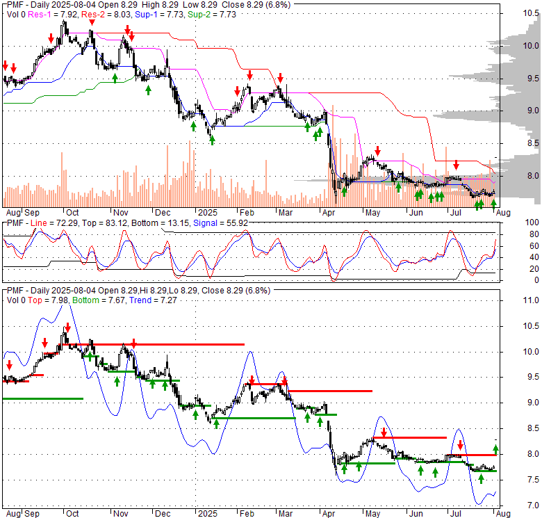This screenshot has height=518, width=542.
Task: Click the 2025 year label under lower chart
Action: (207, 514)
